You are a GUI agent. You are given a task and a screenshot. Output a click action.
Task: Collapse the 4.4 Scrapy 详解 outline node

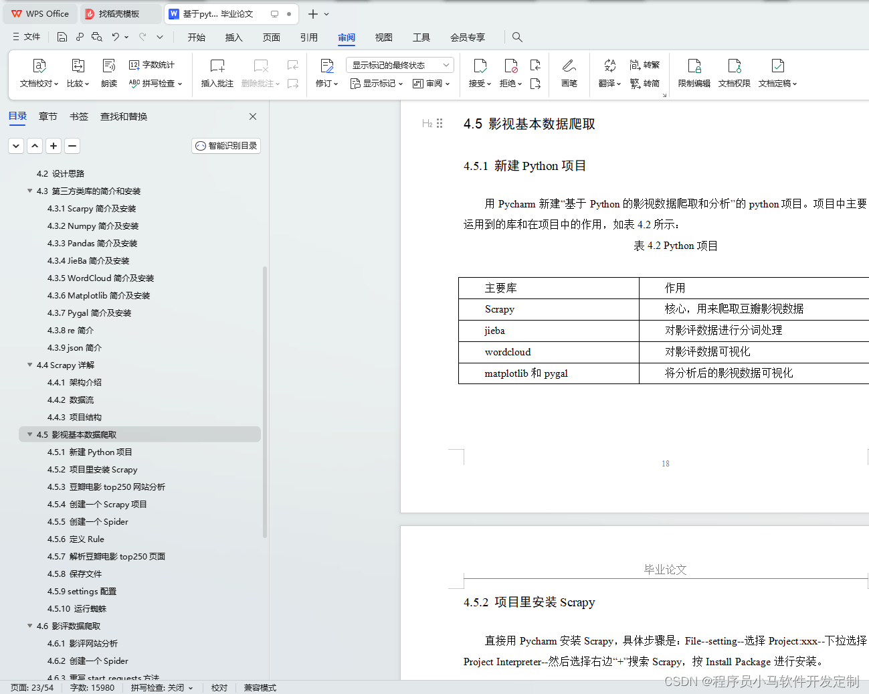click(29, 365)
